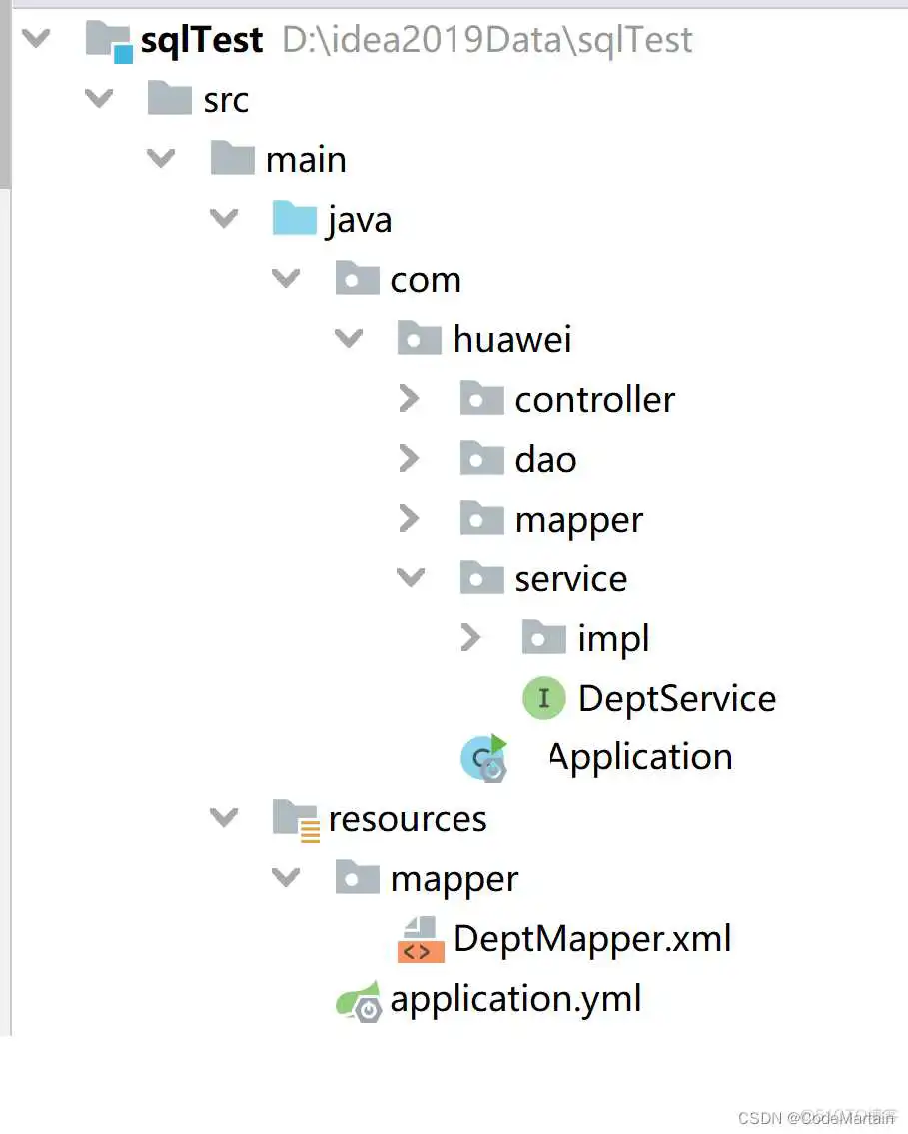
Task: Select the controller package label
Action: pos(595,400)
